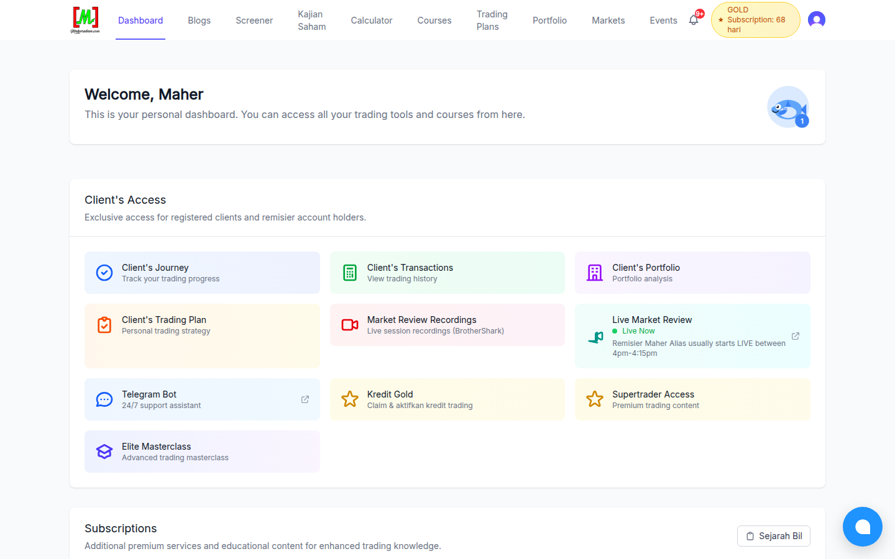Open the Client's Transactions card
The height and width of the screenshot is (559, 895).
pyautogui.click(x=447, y=273)
